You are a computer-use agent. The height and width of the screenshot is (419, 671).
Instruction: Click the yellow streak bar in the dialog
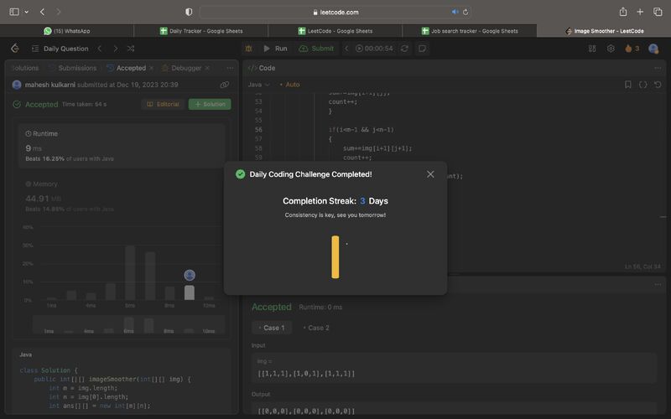tap(335, 257)
